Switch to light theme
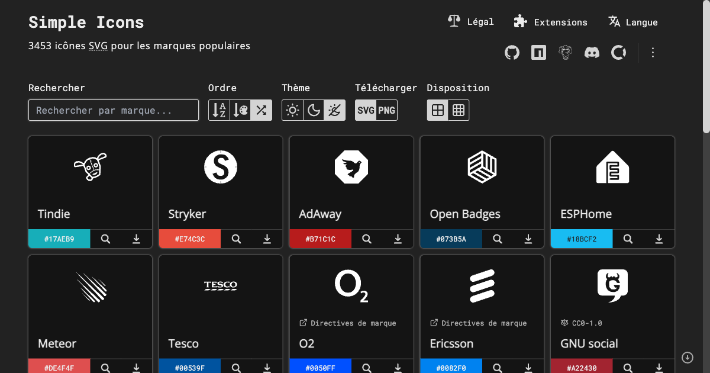The height and width of the screenshot is (373, 710). pos(292,110)
